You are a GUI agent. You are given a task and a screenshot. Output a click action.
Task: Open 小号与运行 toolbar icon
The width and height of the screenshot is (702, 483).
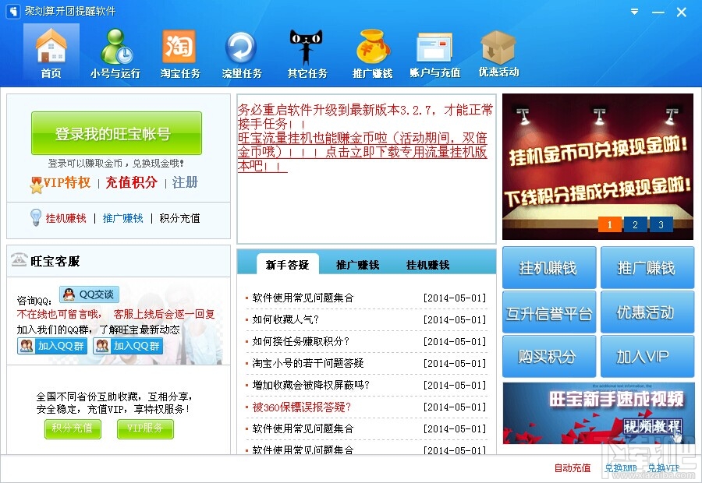(x=115, y=52)
